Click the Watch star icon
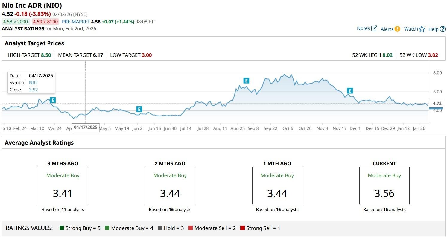 pyautogui.click(x=422, y=29)
